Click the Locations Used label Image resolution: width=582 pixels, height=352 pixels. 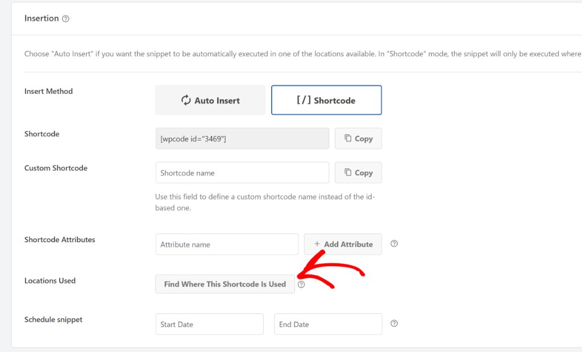coord(50,281)
